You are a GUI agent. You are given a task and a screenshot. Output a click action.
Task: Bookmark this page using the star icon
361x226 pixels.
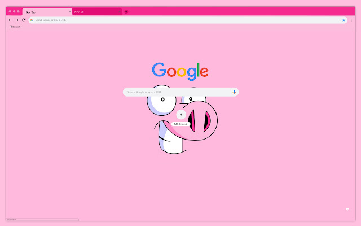pyautogui.click(x=344, y=20)
